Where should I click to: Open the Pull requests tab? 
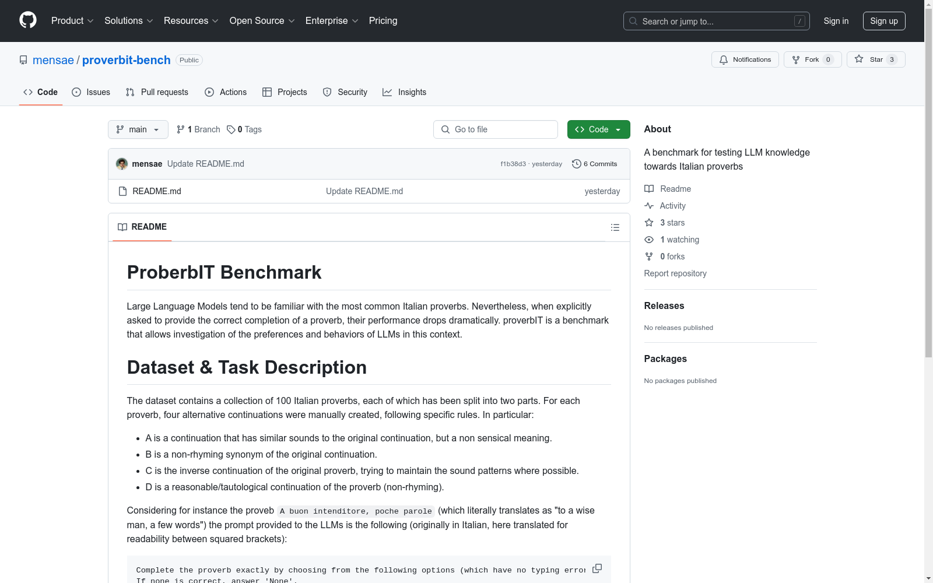[157, 92]
